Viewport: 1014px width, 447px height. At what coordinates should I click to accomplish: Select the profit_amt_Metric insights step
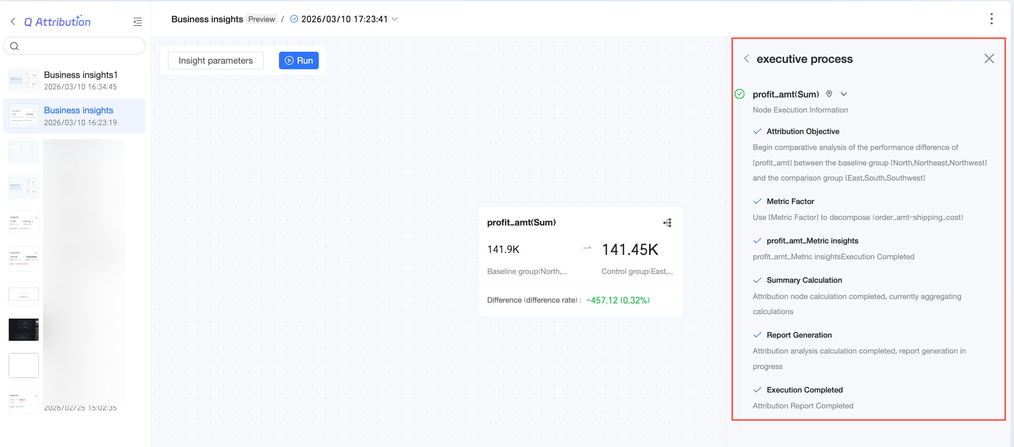(812, 241)
